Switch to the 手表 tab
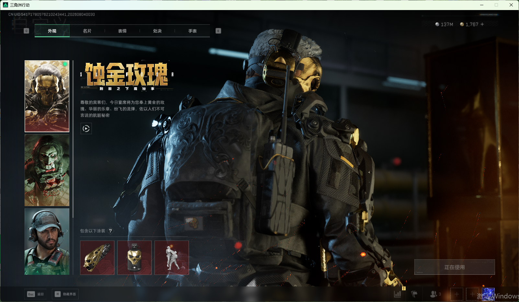The height and width of the screenshot is (302, 519). (192, 31)
